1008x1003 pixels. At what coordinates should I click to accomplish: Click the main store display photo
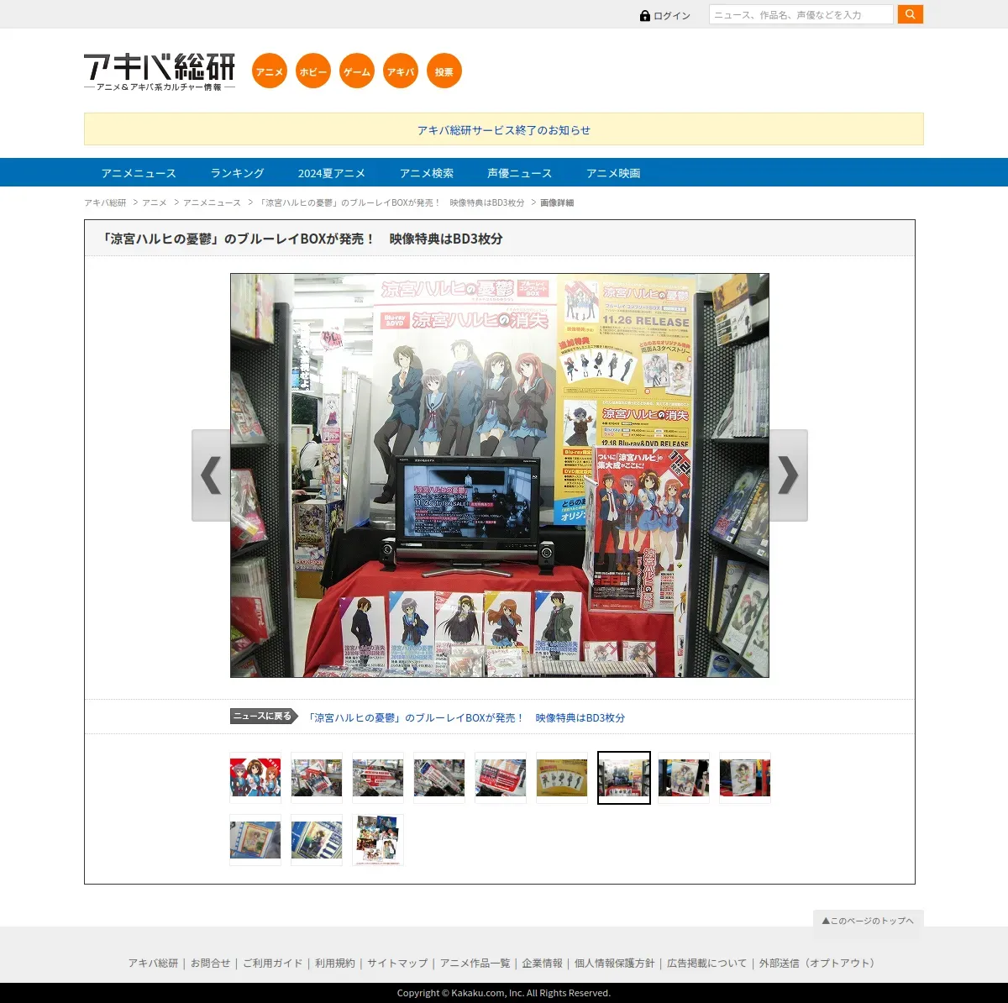tap(500, 475)
